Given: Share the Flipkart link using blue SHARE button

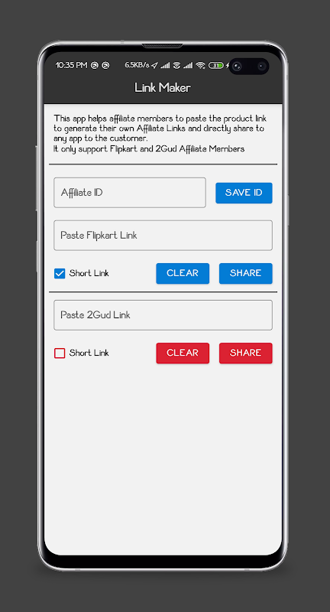Looking at the screenshot, I should click(245, 273).
